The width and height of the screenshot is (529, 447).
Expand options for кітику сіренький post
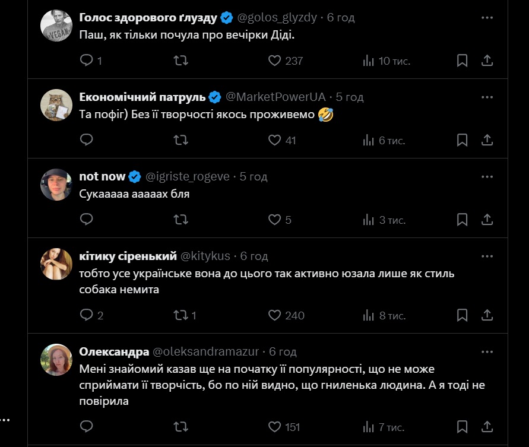(487, 256)
